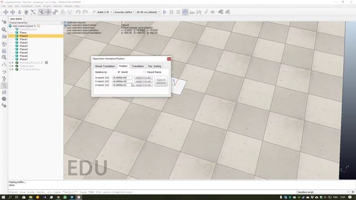This screenshot has width=356, height=200.
Task: Click the X-coord. input field
Action: point(122,78)
